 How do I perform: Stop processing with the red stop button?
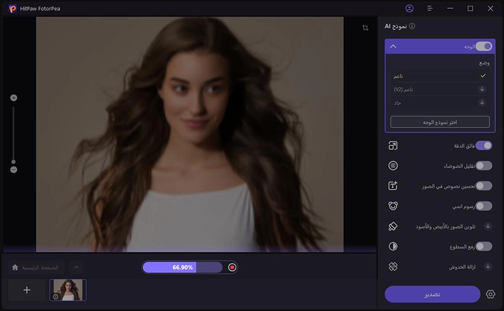[232, 267]
